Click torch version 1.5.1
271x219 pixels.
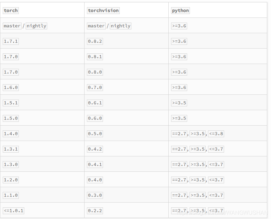[11, 103]
